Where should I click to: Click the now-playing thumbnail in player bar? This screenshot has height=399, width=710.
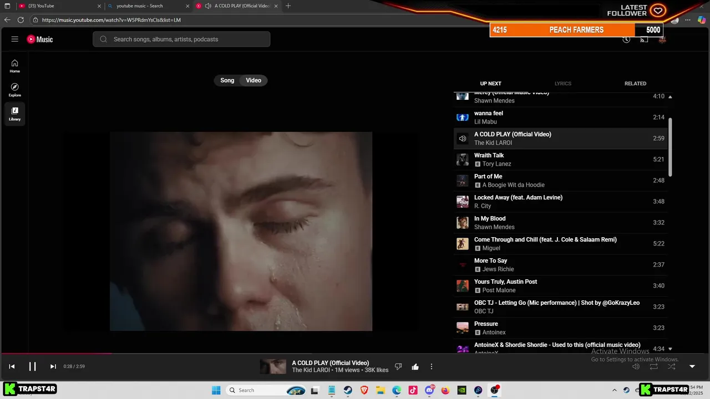[273, 366]
